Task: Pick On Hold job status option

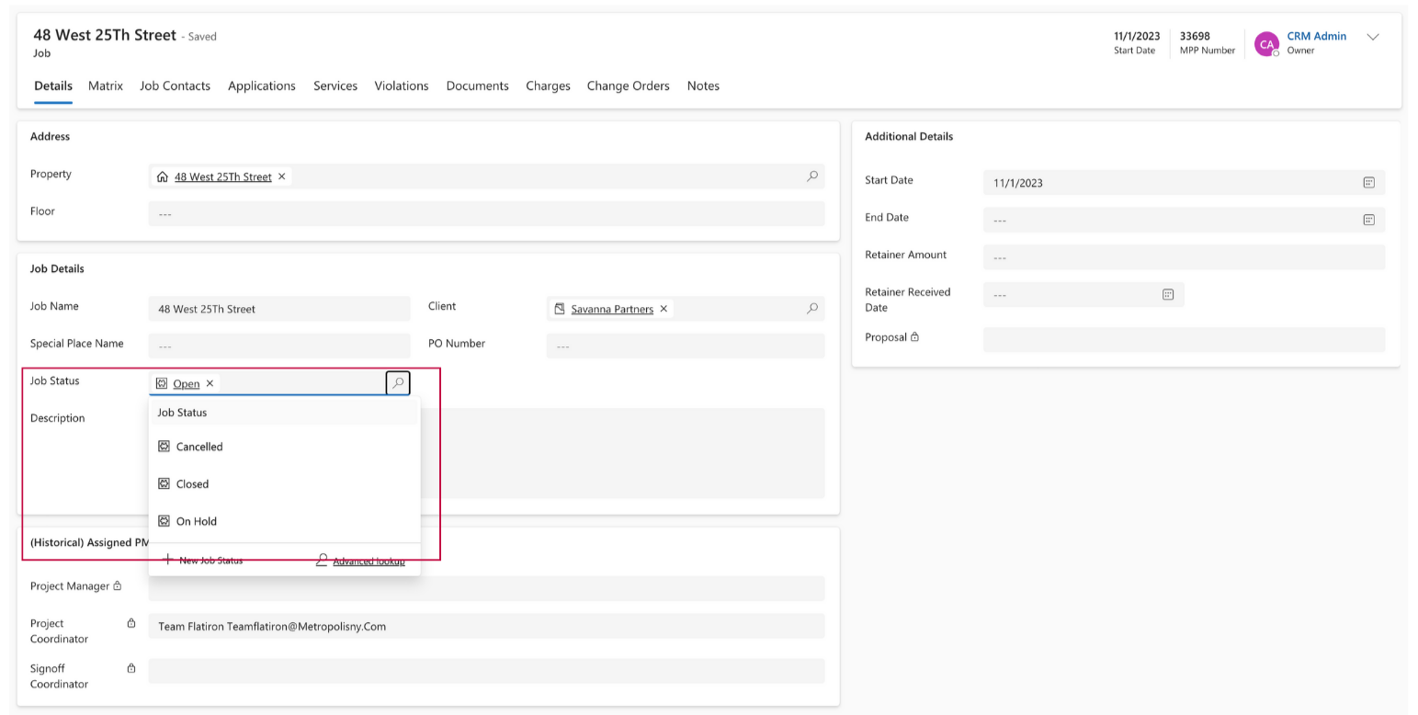Action: click(196, 521)
